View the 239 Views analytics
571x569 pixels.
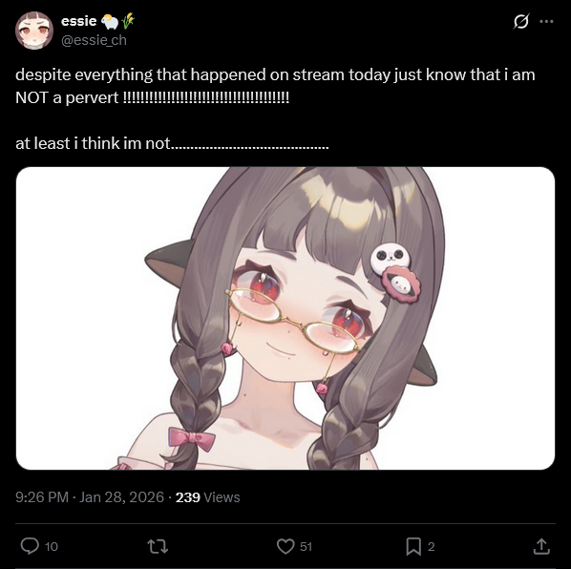point(207,497)
